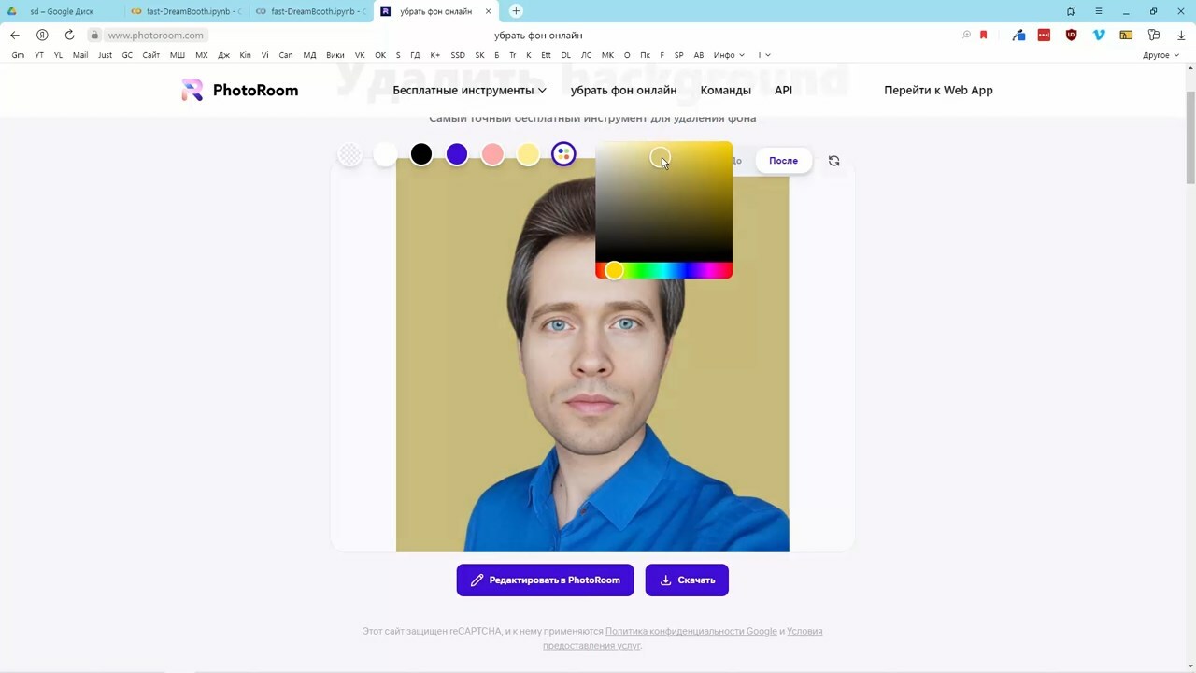1196x673 pixels.
Task: Reload the page
Action: [69, 35]
